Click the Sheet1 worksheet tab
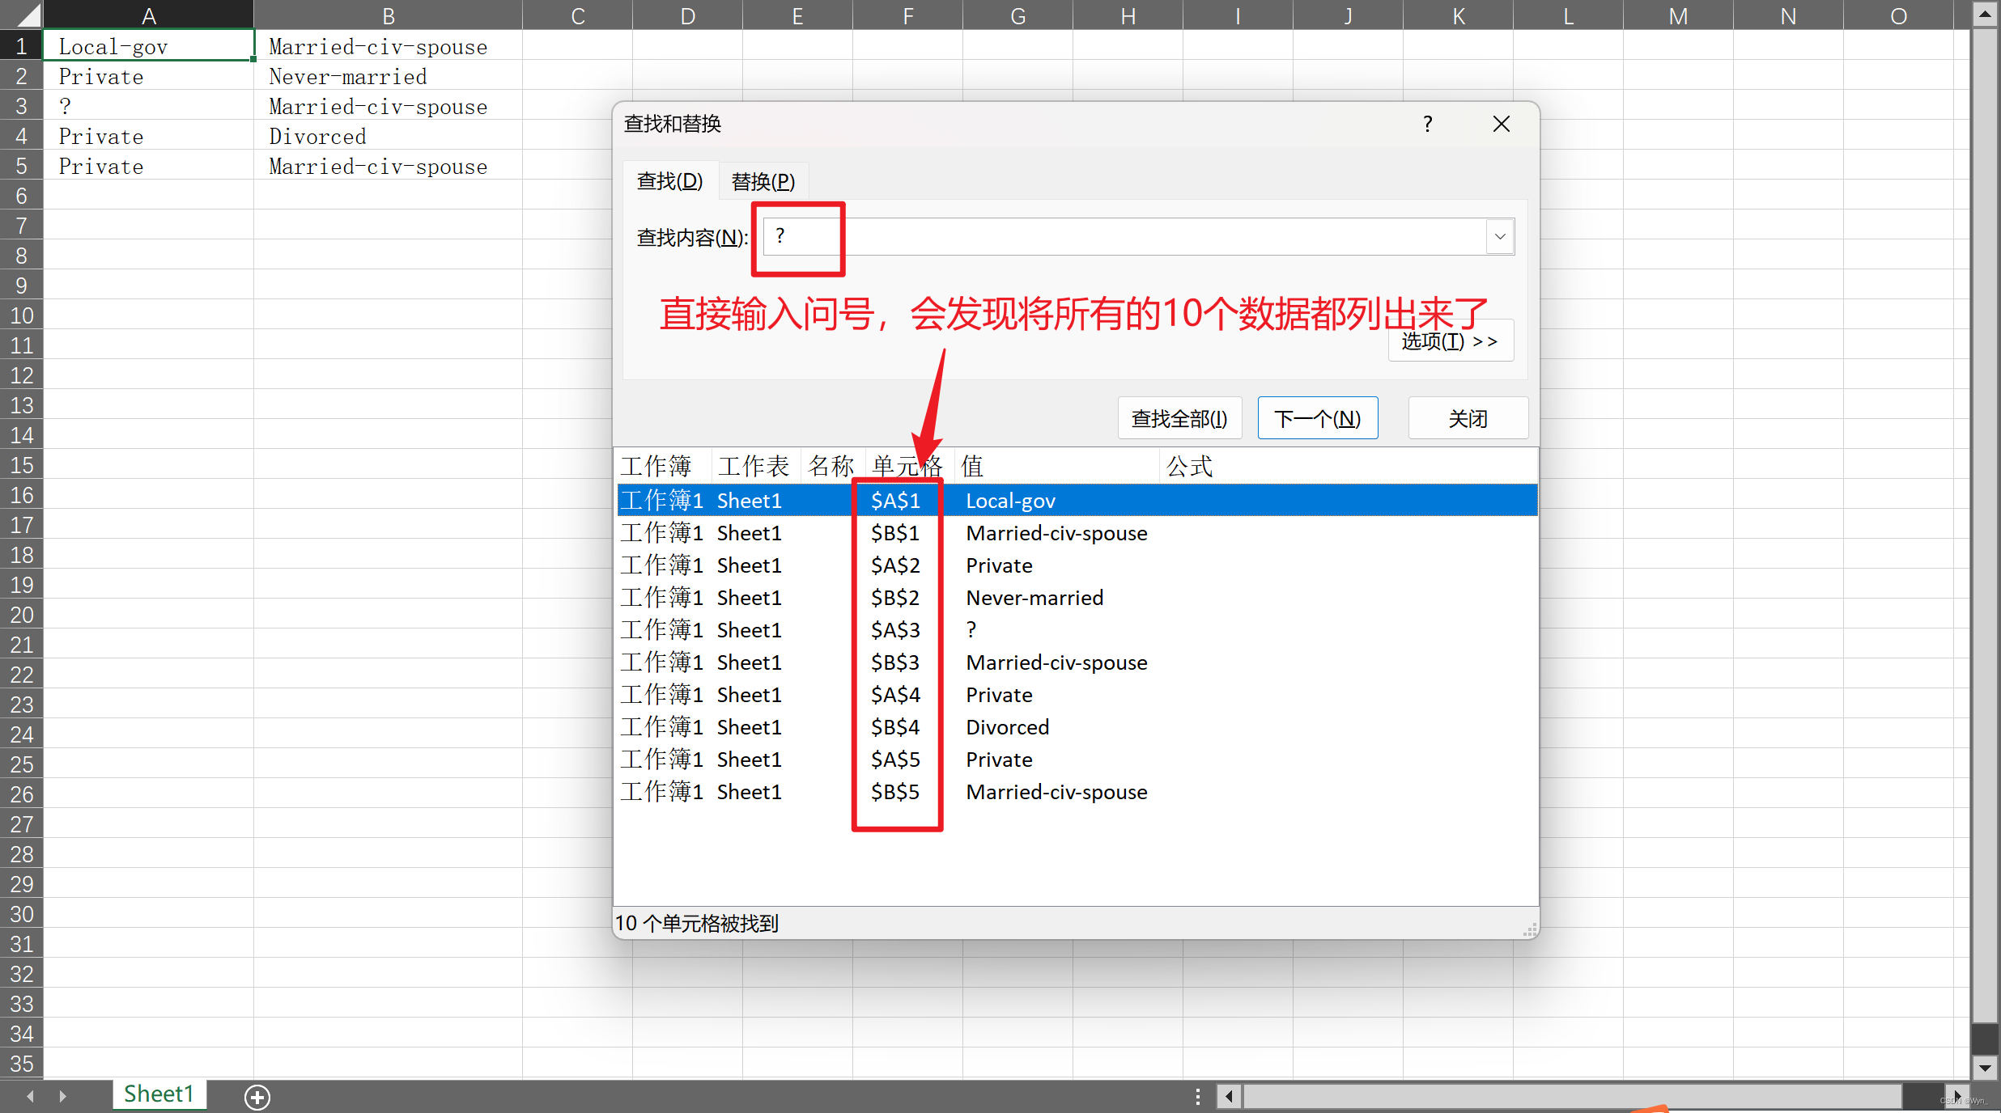2001x1113 pixels. [x=159, y=1094]
